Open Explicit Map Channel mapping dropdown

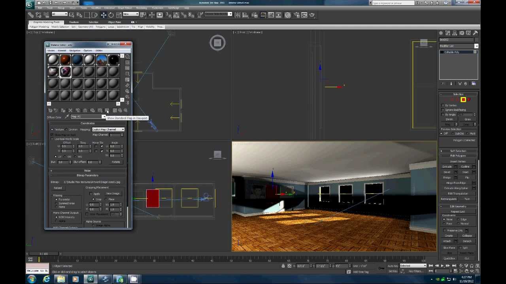tap(108, 129)
